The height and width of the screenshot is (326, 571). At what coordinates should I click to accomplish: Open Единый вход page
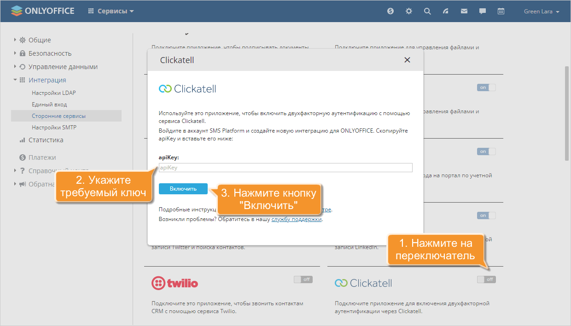[x=49, y=105]
